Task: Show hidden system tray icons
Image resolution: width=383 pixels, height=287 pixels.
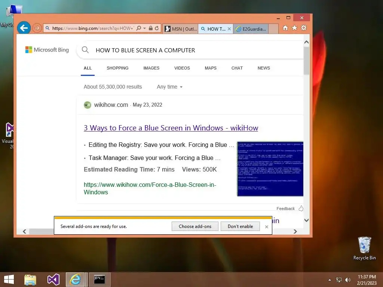Action: pyautogui.click(x=330, y=280)
